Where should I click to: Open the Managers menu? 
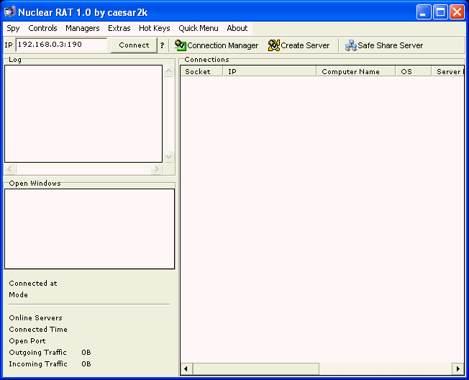pyautogui.click(x=82, y=29)
